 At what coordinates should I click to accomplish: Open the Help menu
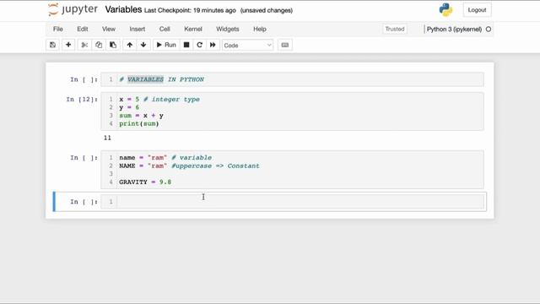(x=260, y=29)
